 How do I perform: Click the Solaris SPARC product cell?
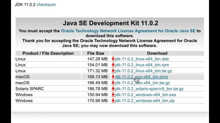click(48, 89)
